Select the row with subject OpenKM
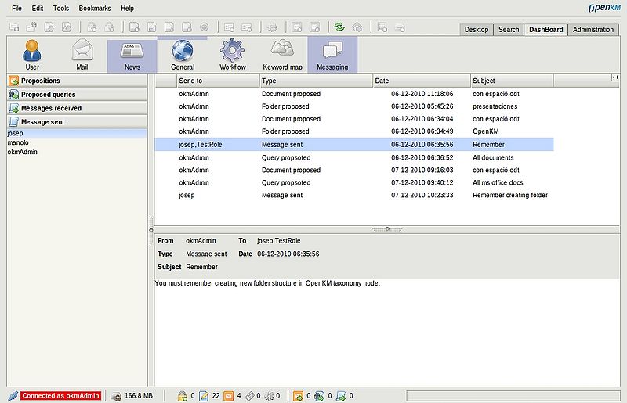Screen dimensions: 627x403 click(x=354, y=131)
